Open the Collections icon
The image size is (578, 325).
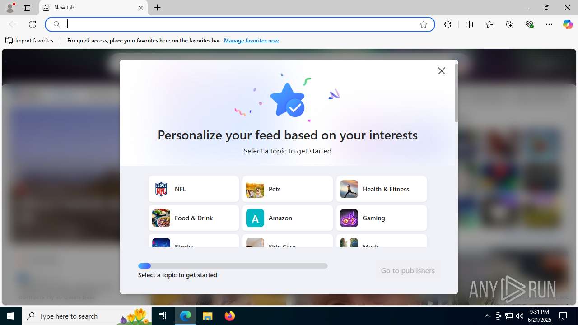(509, 24)
